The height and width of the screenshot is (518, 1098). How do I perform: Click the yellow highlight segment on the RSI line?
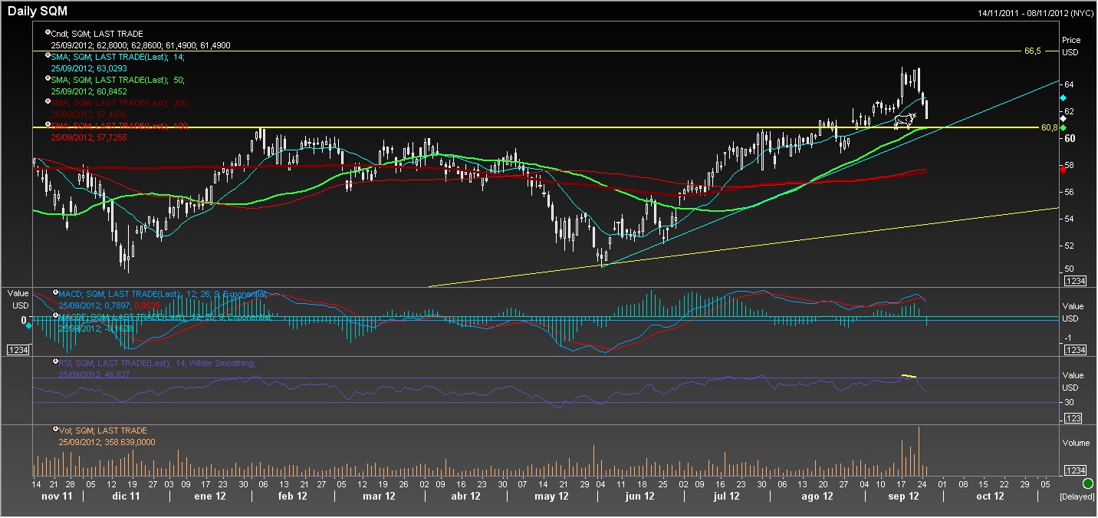[x=908, y=376]
